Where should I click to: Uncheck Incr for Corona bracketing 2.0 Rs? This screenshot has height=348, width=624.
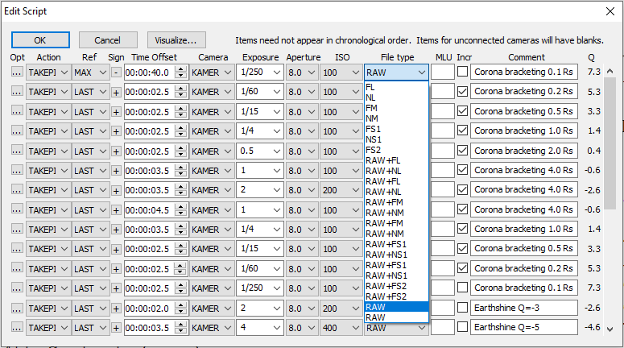tap(462, 151)
